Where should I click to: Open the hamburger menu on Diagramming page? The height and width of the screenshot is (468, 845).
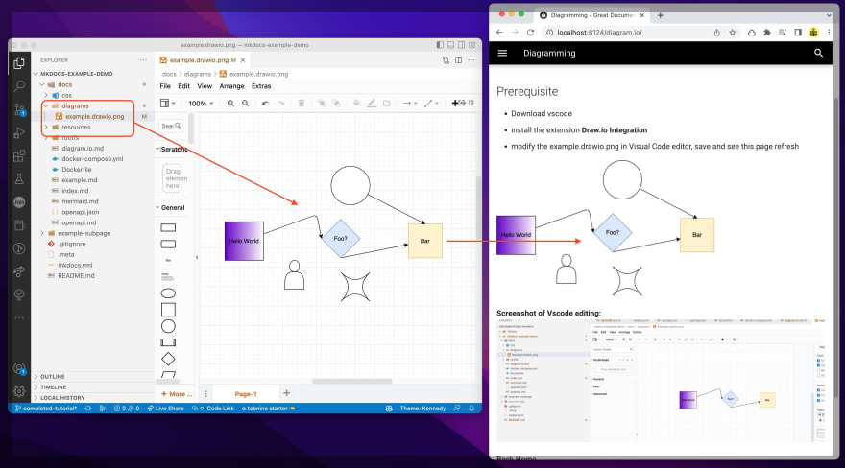[x=502, y=54]
